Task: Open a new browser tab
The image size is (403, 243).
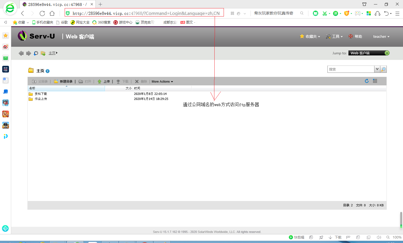Action: (100, 4)
